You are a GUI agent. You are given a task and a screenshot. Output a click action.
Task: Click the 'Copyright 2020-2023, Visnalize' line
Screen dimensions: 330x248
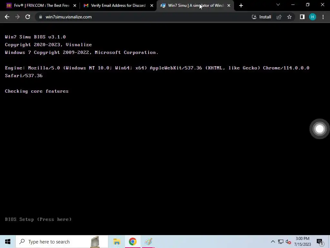[x=48, y=45]
